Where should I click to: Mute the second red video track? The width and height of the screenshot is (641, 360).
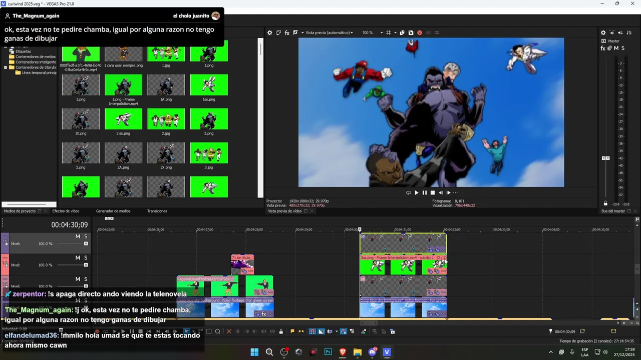coord(78,258)
